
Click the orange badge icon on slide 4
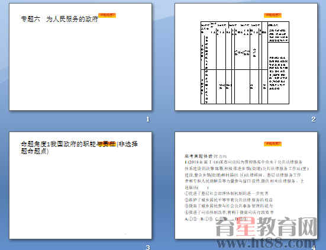273,144
